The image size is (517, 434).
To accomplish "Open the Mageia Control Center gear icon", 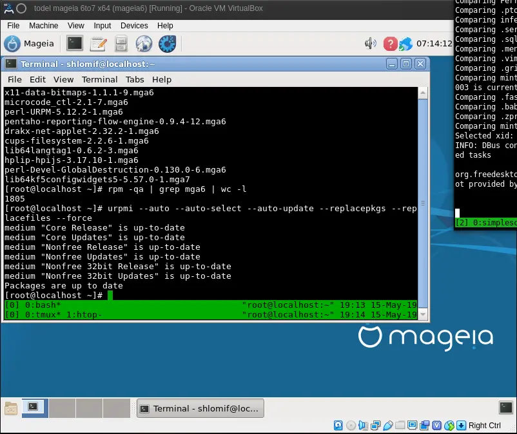I will 167,44.
